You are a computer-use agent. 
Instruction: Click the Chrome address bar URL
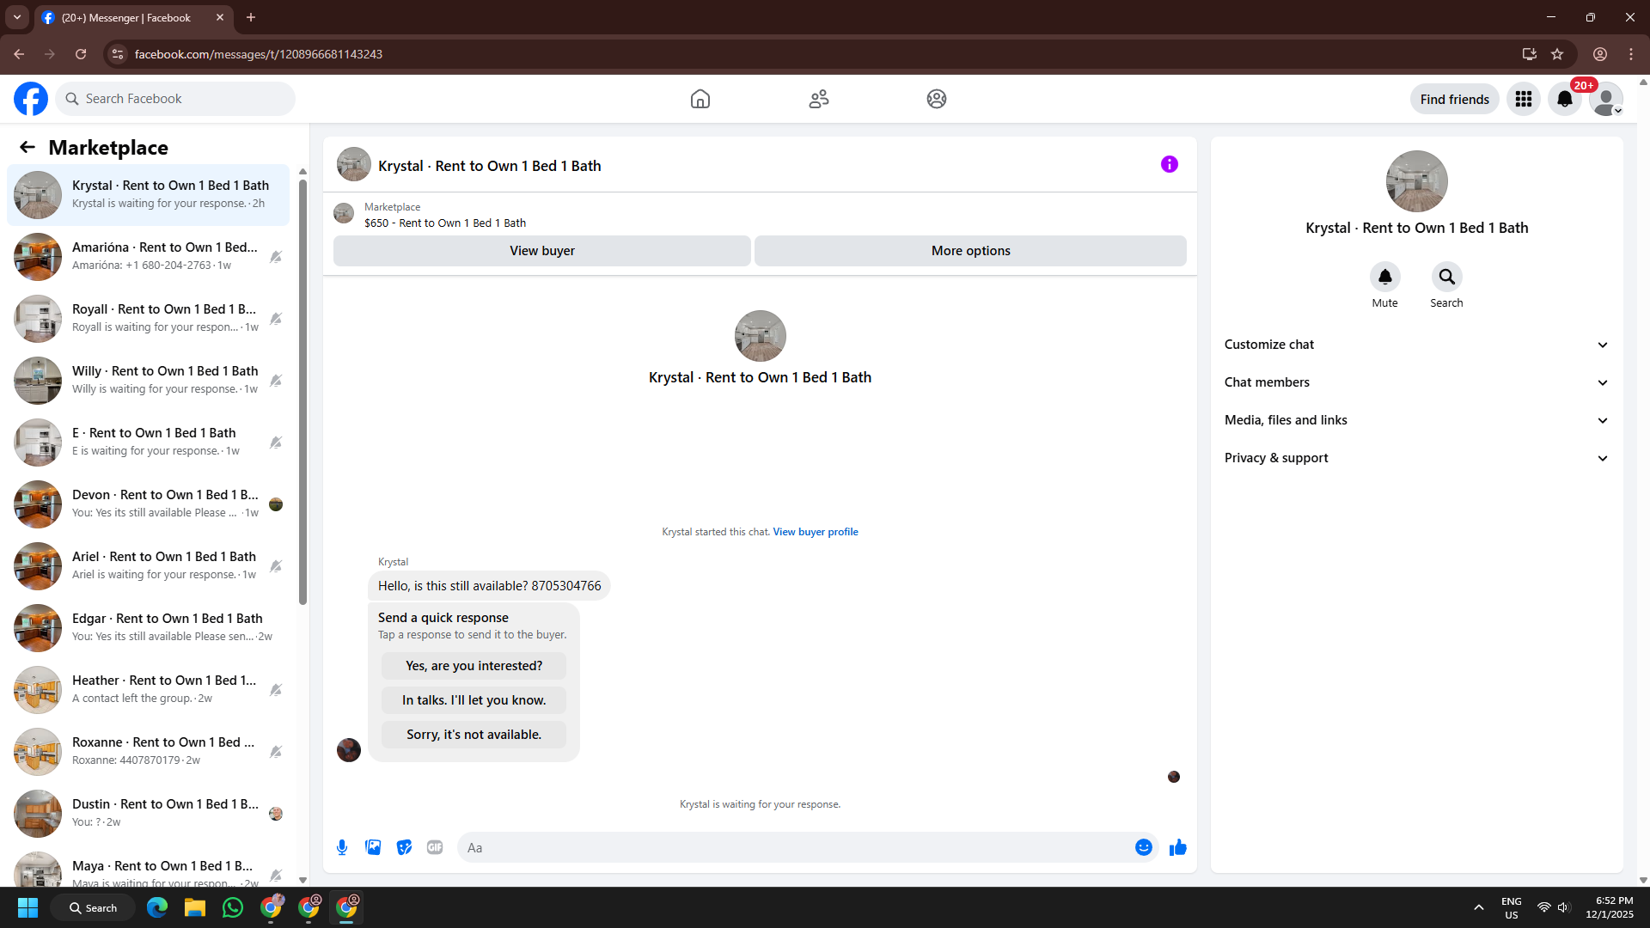coord(259,54)
